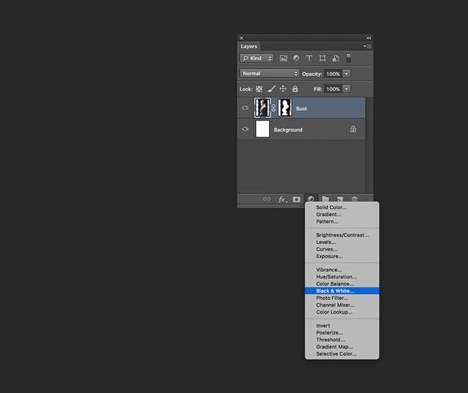Choose Channel Mixer... menu item
468x393 pixels.
(342, 305)
